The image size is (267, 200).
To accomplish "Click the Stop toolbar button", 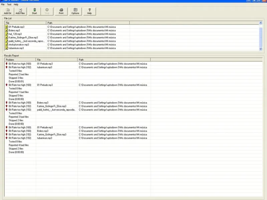I will coord(47,11).
